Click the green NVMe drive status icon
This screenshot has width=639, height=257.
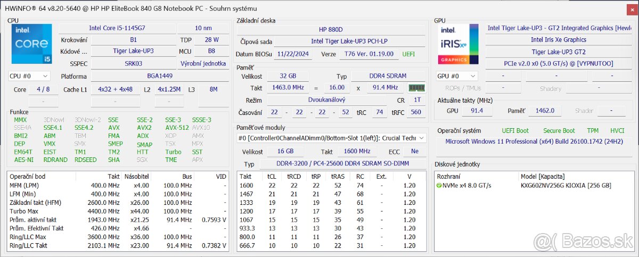[439, 186]
